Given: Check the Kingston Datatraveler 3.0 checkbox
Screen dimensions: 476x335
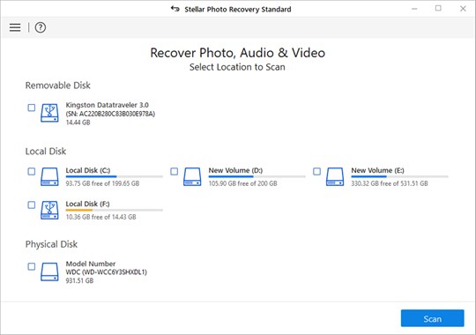Looking at the screenshot, I should (31, 108).
